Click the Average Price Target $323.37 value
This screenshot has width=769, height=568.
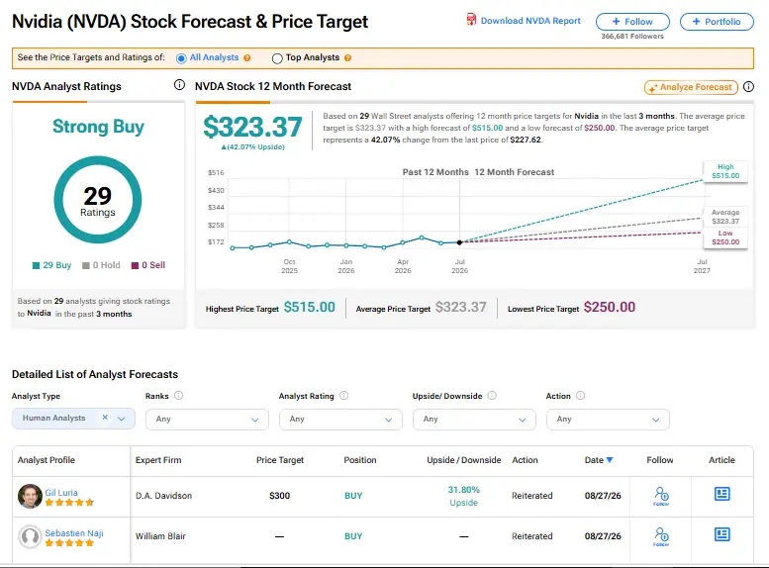point(461,307)
